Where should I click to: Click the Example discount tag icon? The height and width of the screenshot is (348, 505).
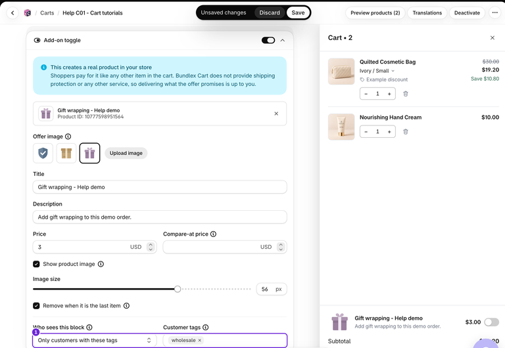click(x=362, y=79)
